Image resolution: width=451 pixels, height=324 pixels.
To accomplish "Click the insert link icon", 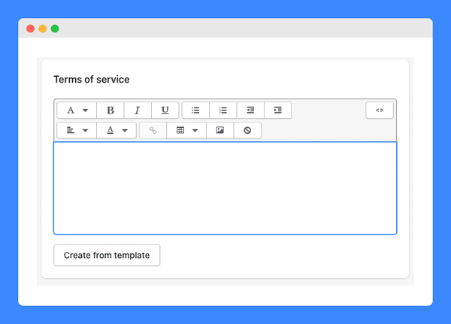I will point(153,130).
